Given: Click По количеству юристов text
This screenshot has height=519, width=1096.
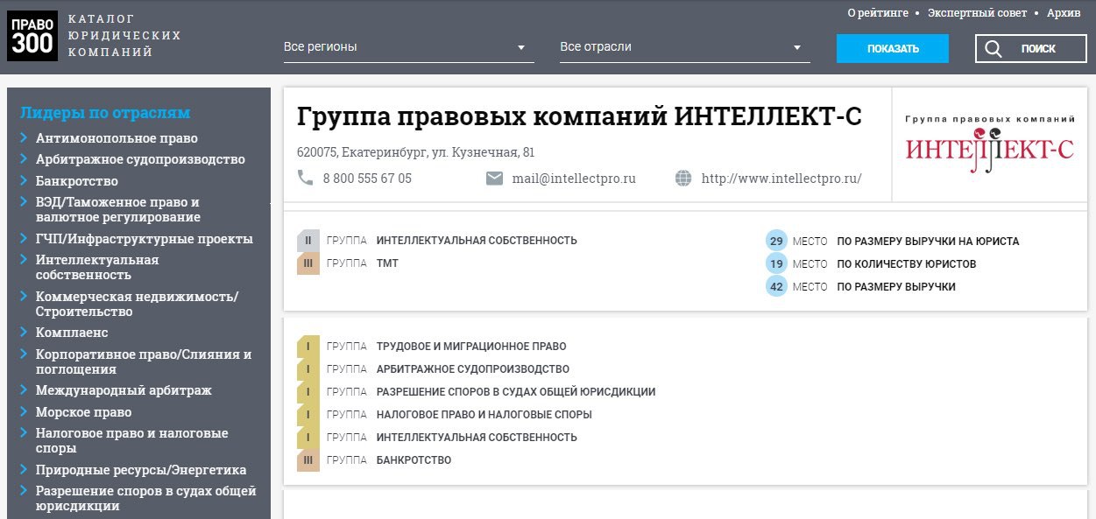Looking at the screenshot, I should pyautogui.click(x=907, y=263).
